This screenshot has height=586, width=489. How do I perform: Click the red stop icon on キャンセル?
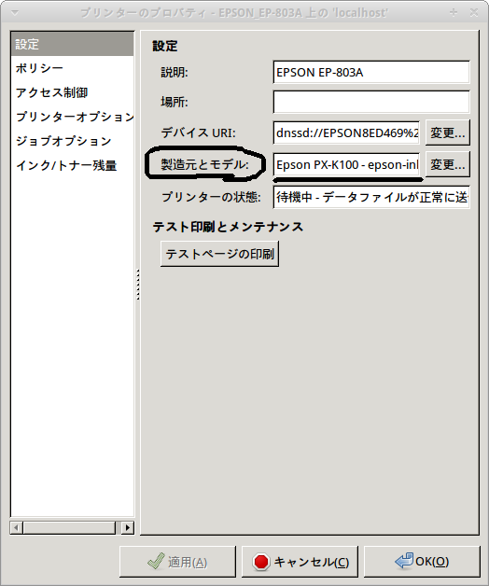(261, 562)
